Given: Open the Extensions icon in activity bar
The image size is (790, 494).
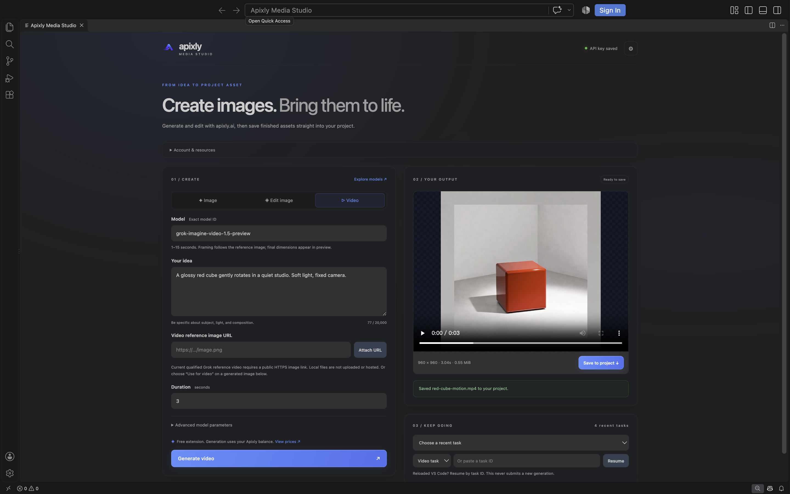Looking at the screenshot, I should 10,95.
